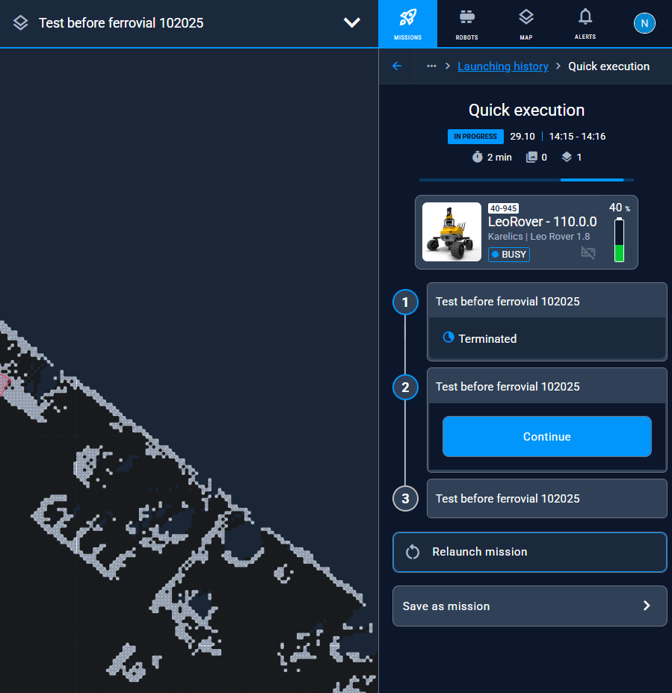
Task: Select step 3 circle marker
Action: pyautogui.click(x=405, y=499)
